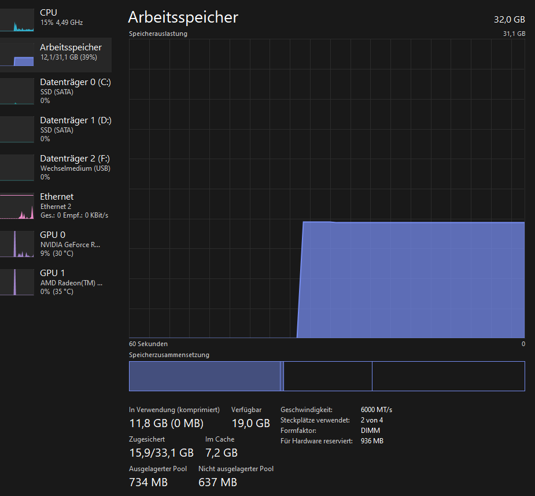Click the 15% 4,49 GHz CPU status

(x=61, y=23)
